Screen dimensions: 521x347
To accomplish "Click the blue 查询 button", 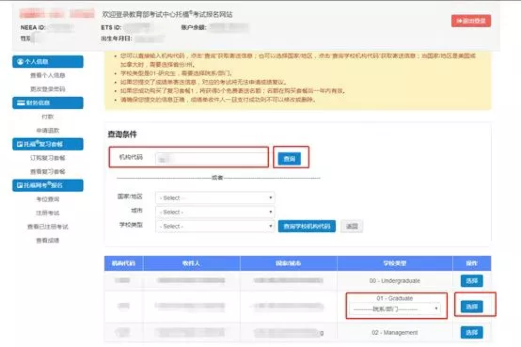I will [x=289, y=159].
